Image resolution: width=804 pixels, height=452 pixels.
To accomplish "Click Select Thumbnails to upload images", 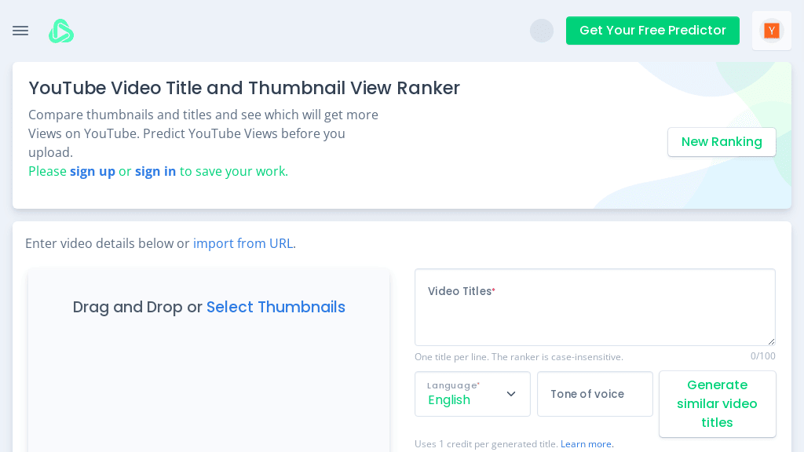I will 276,307.
